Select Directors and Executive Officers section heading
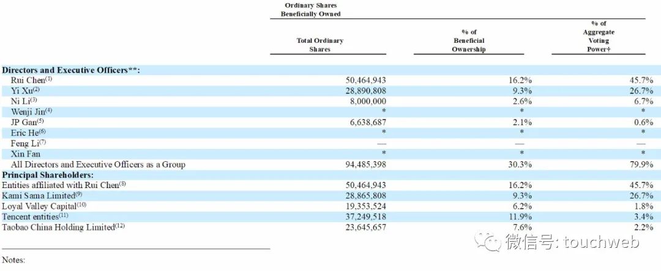Screen dimensions: 661x271 coord(71,70)
